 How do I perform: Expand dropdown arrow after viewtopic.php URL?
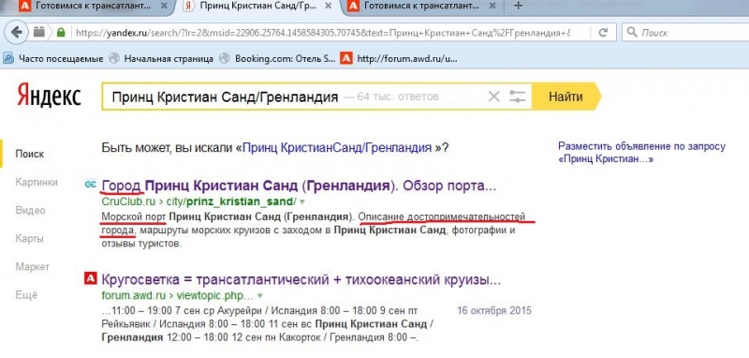coord(260,295)
